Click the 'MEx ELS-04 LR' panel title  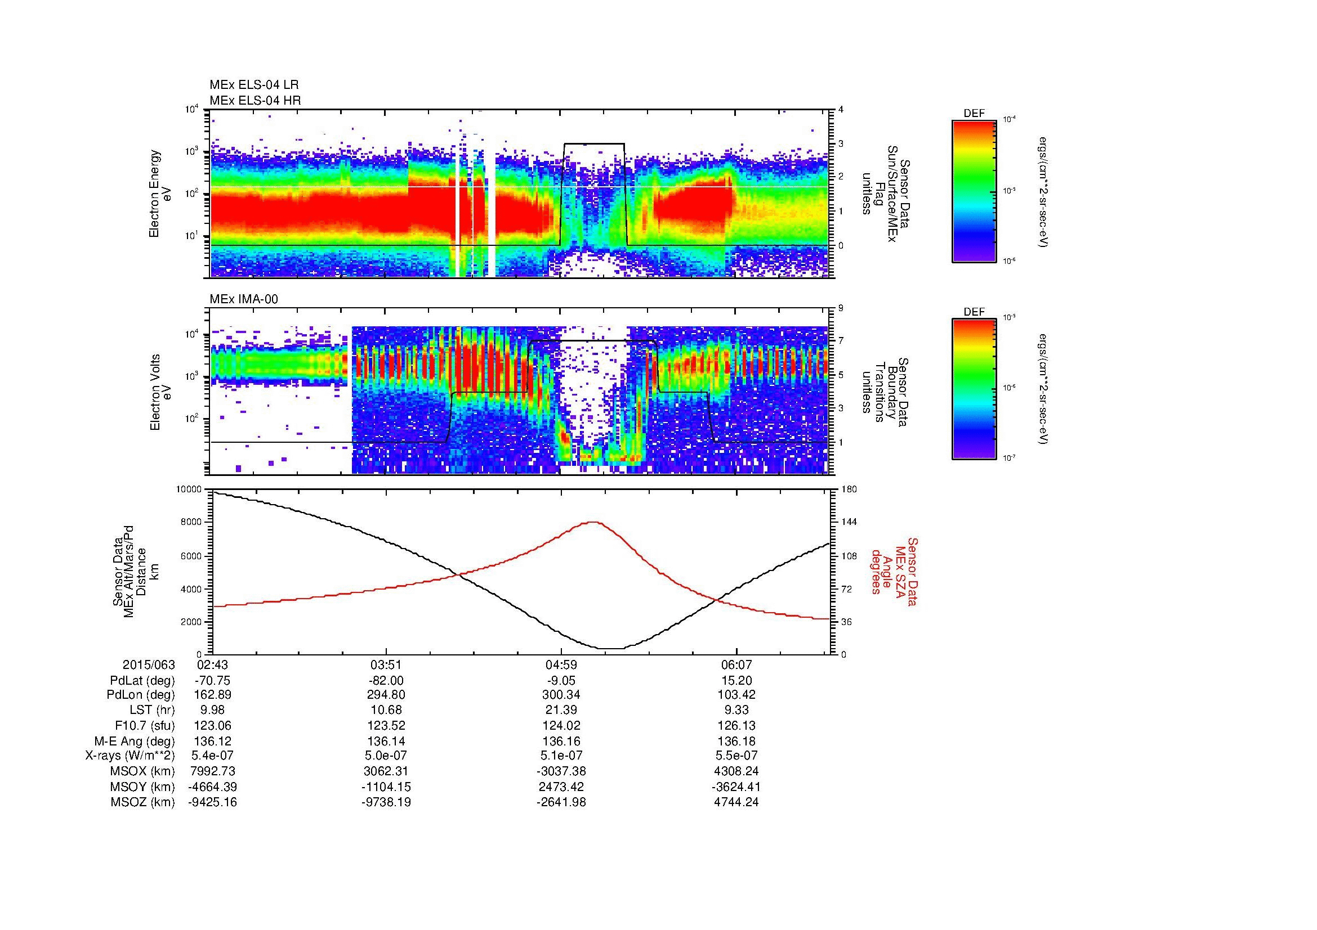(x=254, y=85)
